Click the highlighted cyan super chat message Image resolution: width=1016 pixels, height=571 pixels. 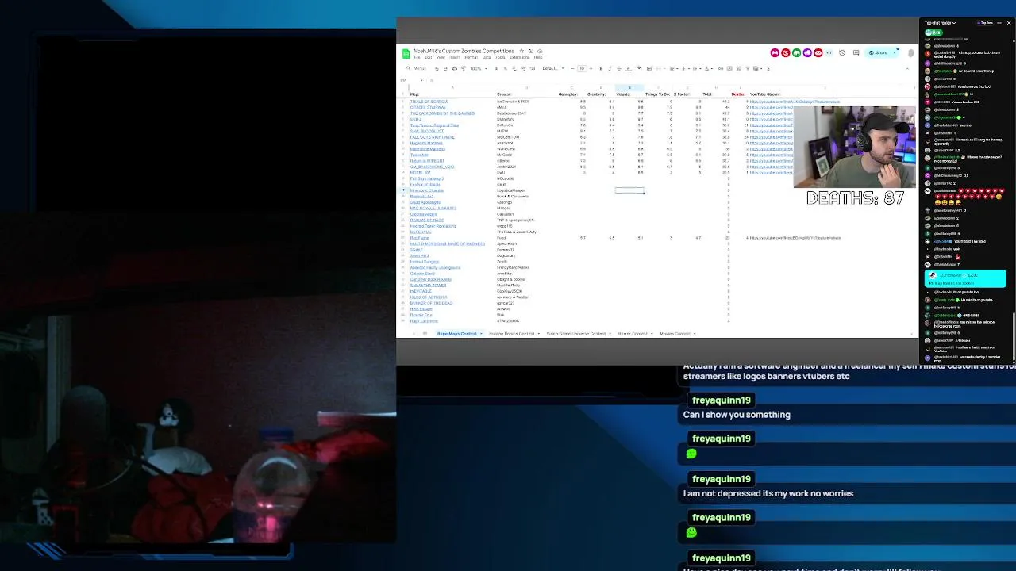pos(966,278)
